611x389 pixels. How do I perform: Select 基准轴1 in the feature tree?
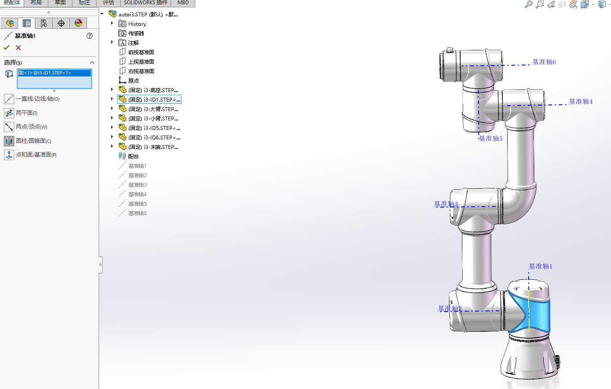tap(133, 166)
